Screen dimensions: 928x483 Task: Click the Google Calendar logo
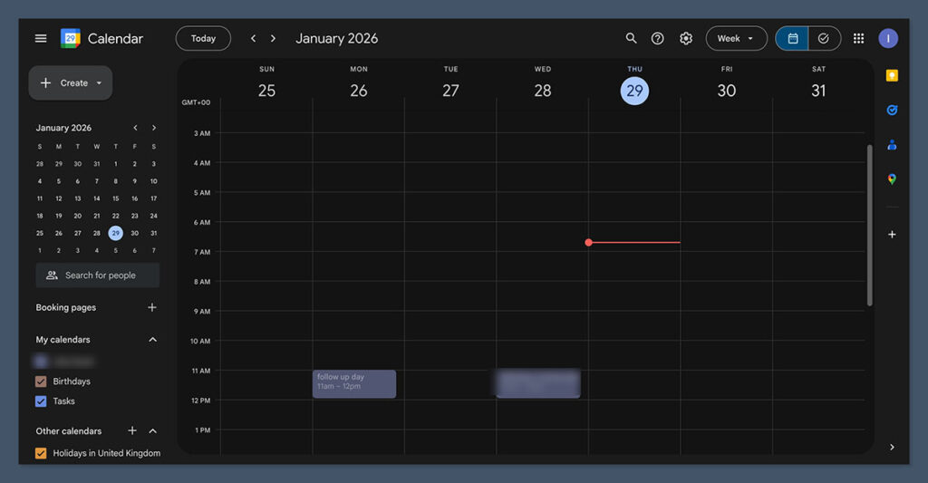[71, 38]
